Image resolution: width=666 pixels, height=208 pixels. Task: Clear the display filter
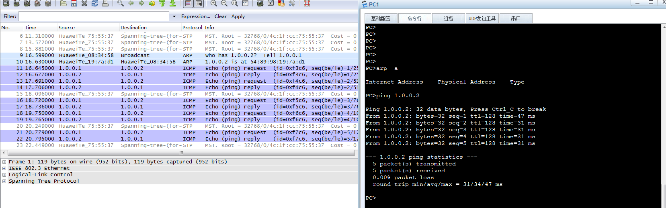pos(221,16)
